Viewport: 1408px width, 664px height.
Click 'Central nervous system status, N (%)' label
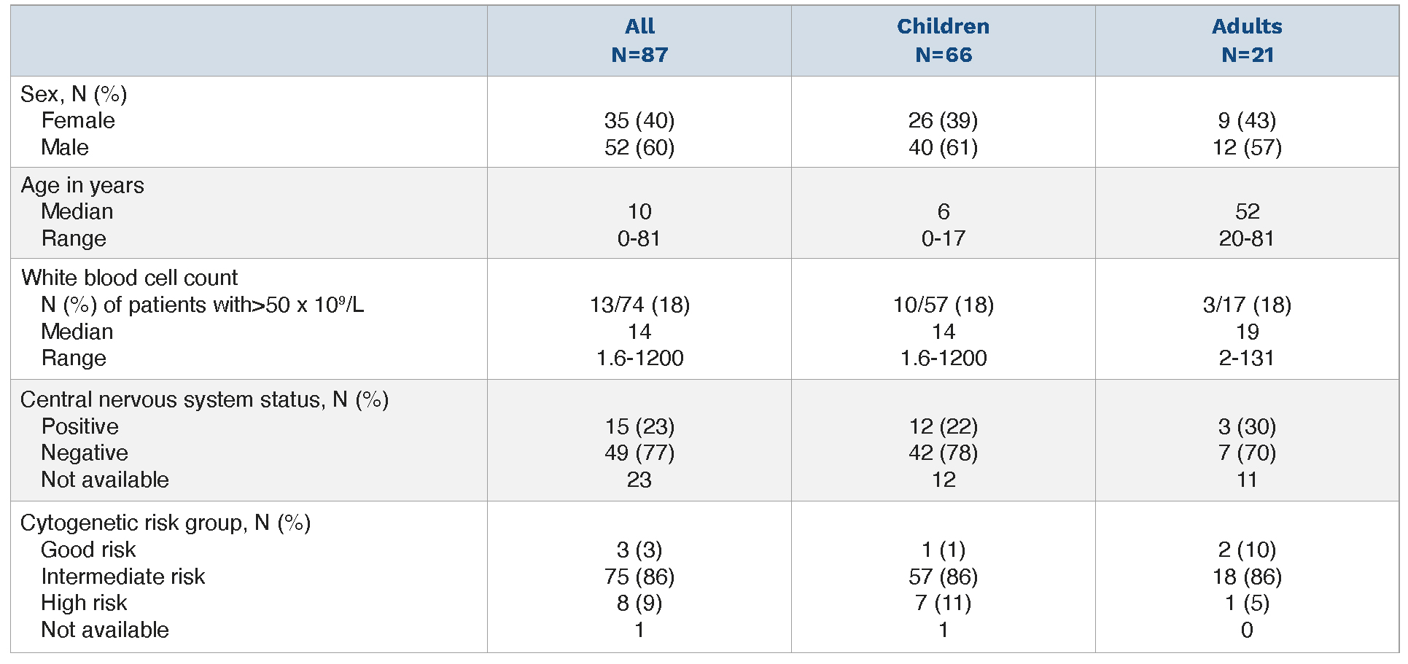click(x=204, y=399)
